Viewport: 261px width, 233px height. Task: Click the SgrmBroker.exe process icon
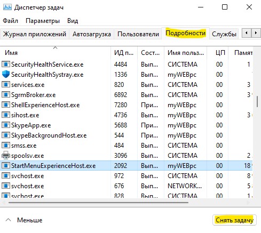tap(6, 94)
